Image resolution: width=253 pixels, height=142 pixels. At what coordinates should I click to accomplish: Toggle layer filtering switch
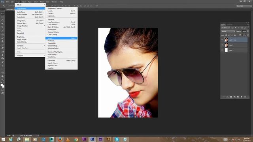pyautogui.click(x=248, y=28)
